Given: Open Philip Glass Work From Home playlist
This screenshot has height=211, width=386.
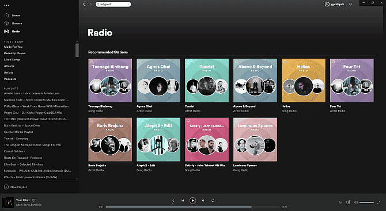Looking at the screenshot, I should (36, 106).
